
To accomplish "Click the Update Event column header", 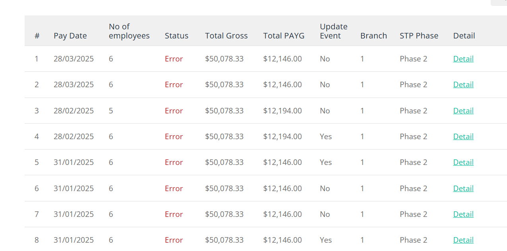I will (334, 31).
